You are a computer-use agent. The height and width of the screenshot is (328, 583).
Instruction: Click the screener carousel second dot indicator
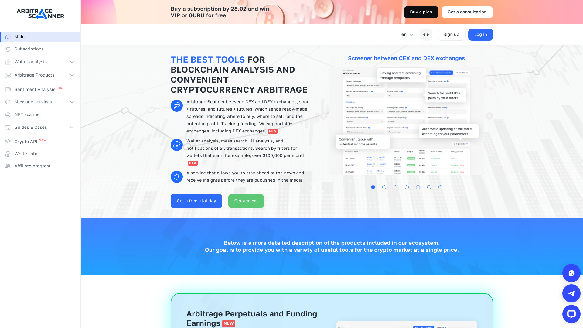(x=384, y=187)
